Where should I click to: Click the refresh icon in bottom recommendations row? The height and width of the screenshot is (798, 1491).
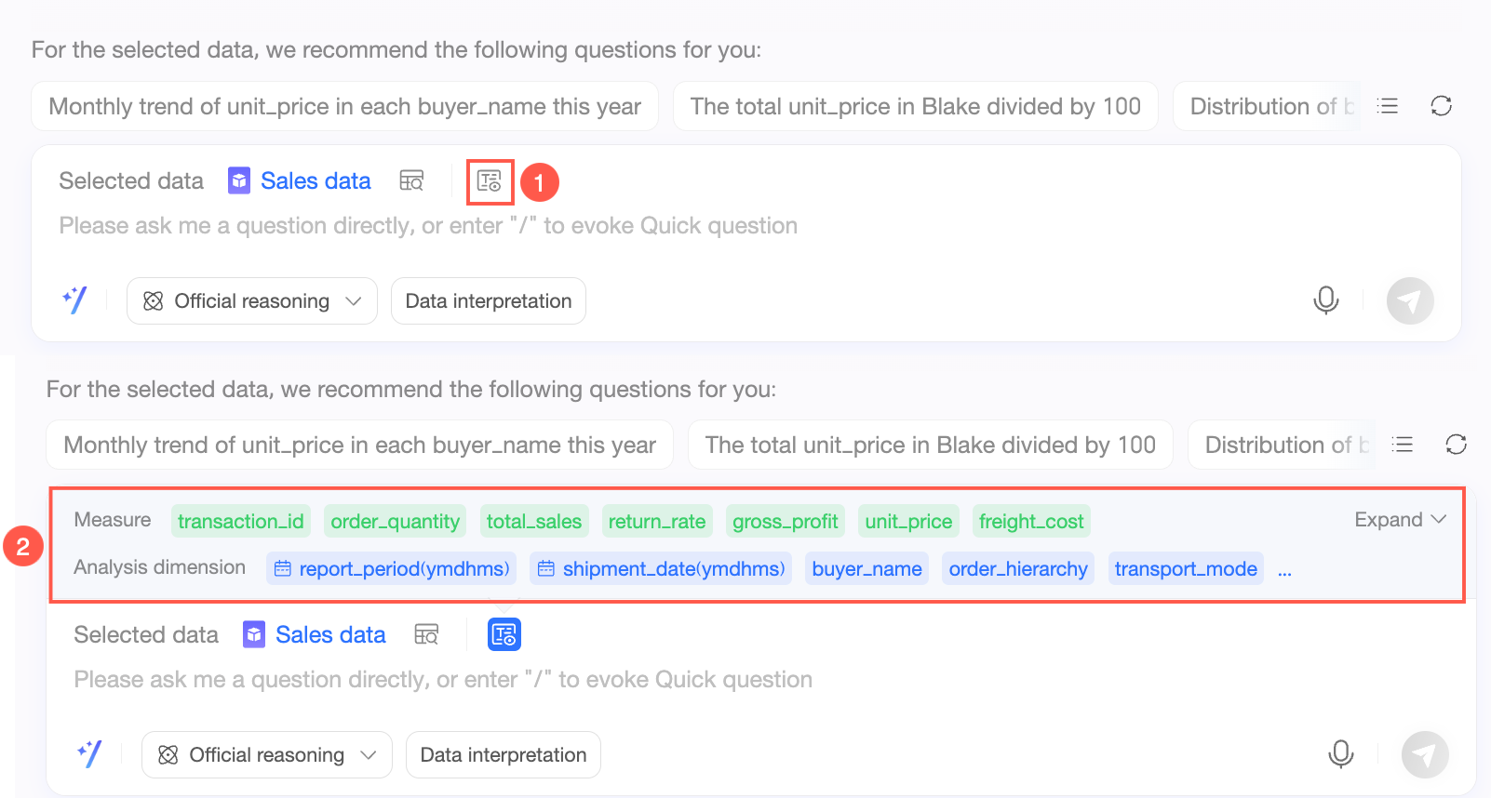tap(1456, 445)
